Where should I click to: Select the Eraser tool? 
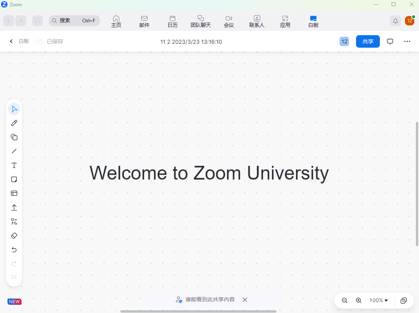[x=14, y=236]
